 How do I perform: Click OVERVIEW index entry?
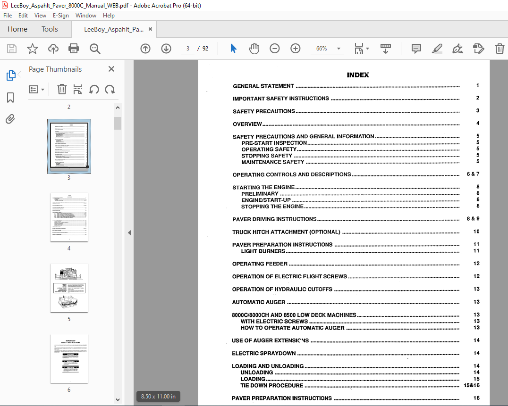[247, 124]
